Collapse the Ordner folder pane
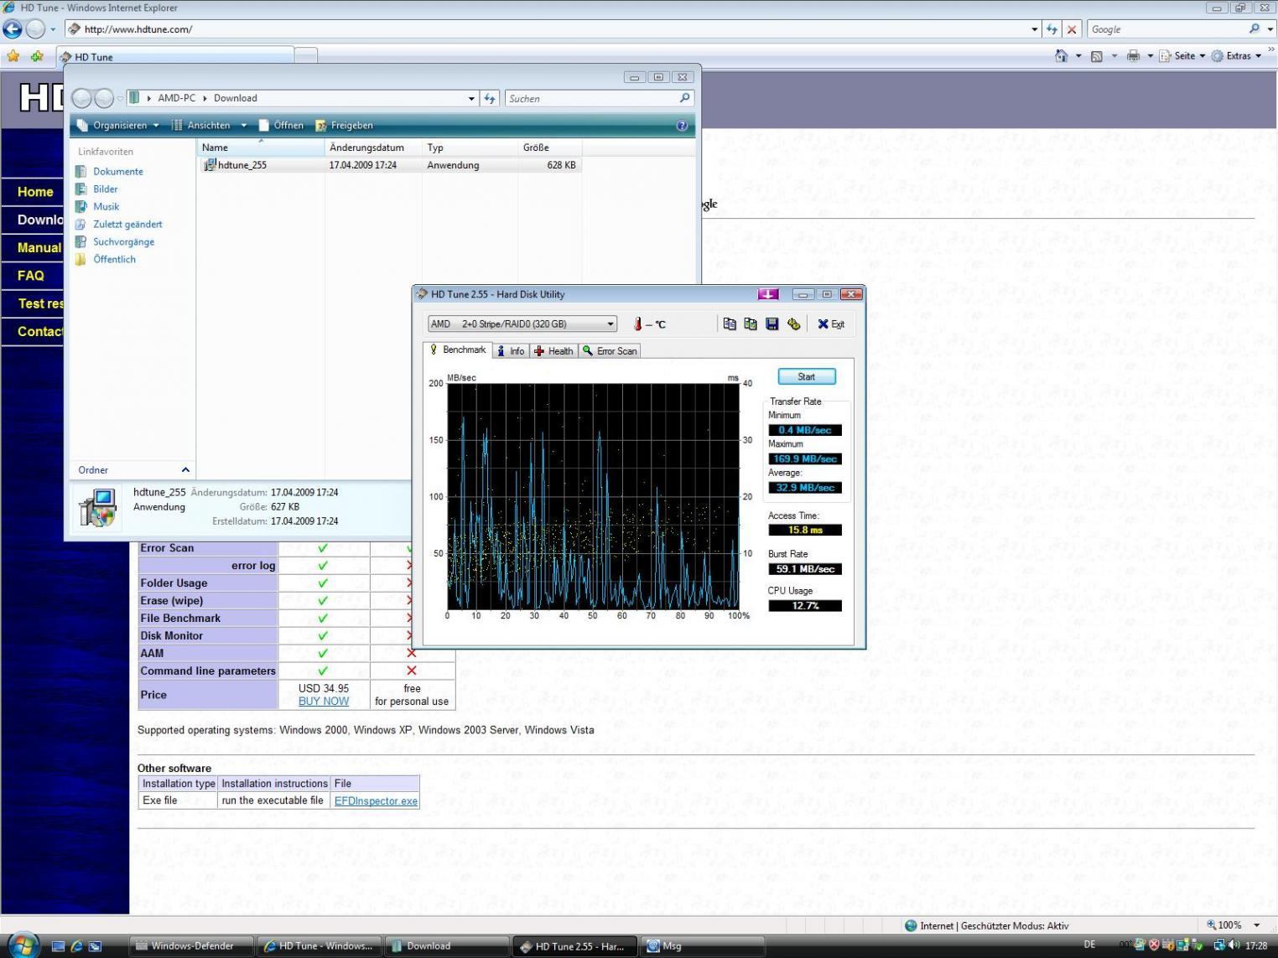This screenshot has height=958, width=1278. [x=185, y=470]
